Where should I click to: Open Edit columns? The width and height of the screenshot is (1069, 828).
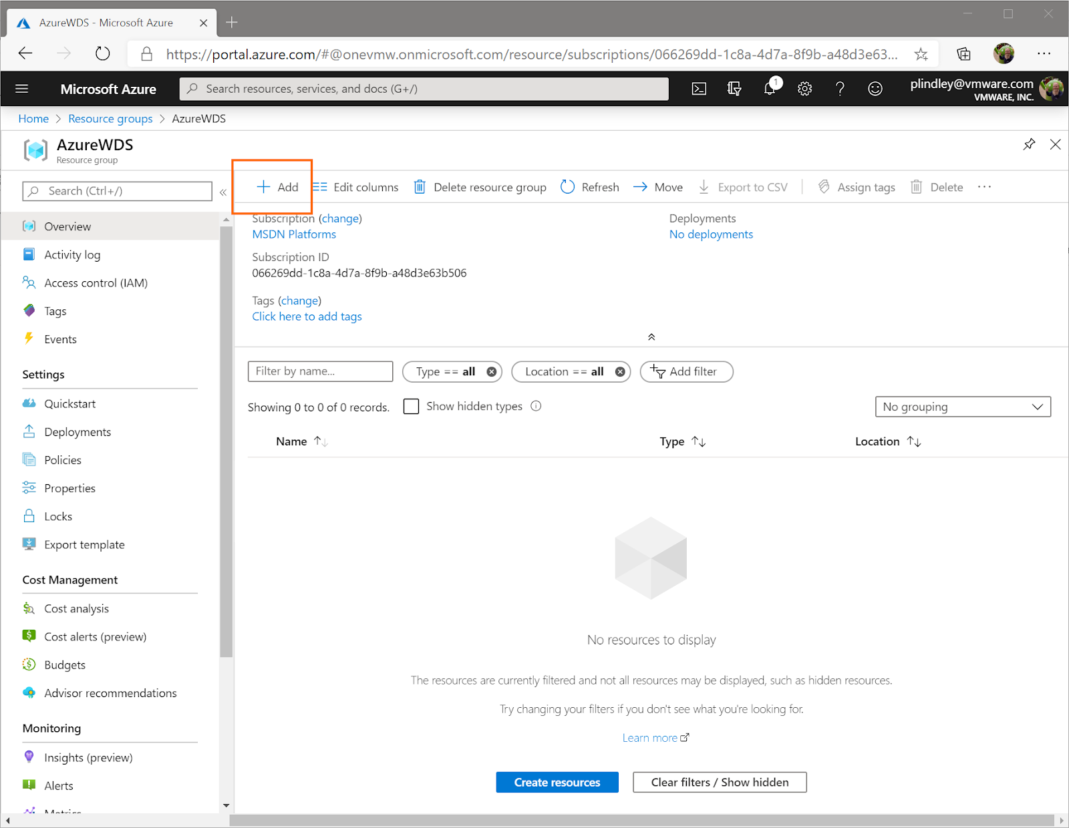click(356, 187)
